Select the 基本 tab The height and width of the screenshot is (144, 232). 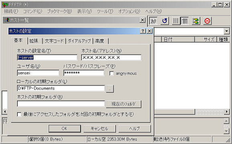19,40
